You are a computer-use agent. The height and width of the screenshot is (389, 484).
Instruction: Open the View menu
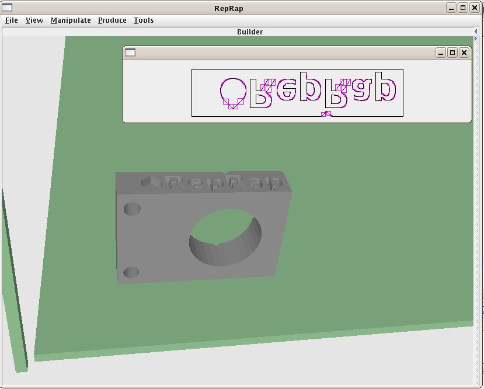(x=34, y=20)
